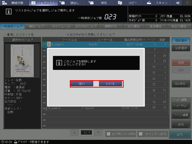Click the メモリー残量 99.999% readout
The height and width of the screenshot is (144, 192).
[185, 16]
